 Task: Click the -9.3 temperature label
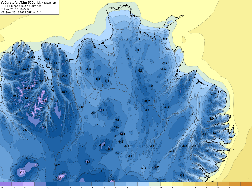click(x=94, y=113)
